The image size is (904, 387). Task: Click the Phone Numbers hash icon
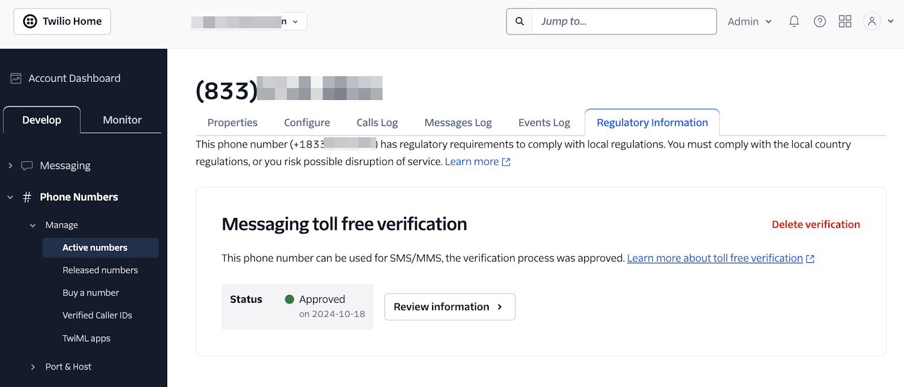coord(27,197)
